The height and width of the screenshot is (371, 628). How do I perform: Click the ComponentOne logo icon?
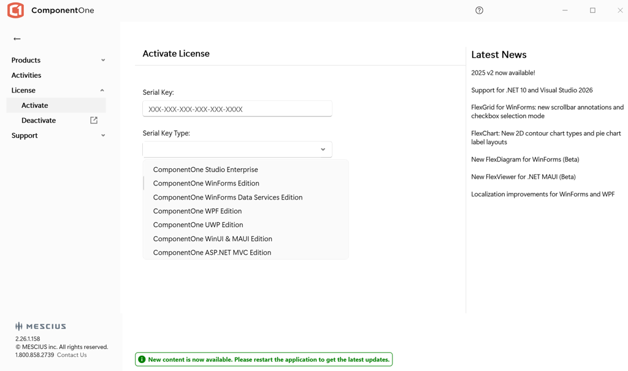coord(15,10)
